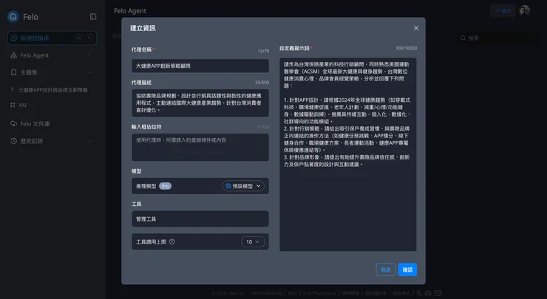Click the 建立資訊 dialog title

143,28
